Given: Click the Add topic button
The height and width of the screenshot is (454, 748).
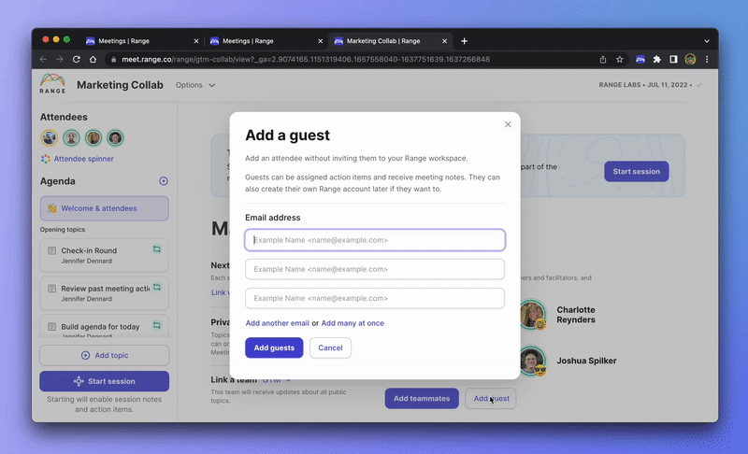Looking at the screenshot, I should (x=105, y=355).
